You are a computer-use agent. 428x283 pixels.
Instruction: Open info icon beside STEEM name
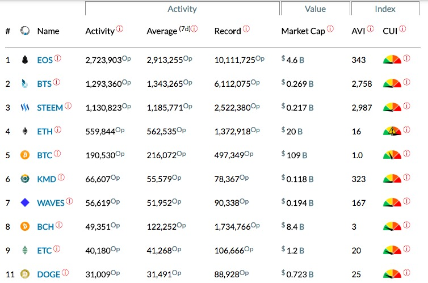pyautogui.click(x=68, y=105)
